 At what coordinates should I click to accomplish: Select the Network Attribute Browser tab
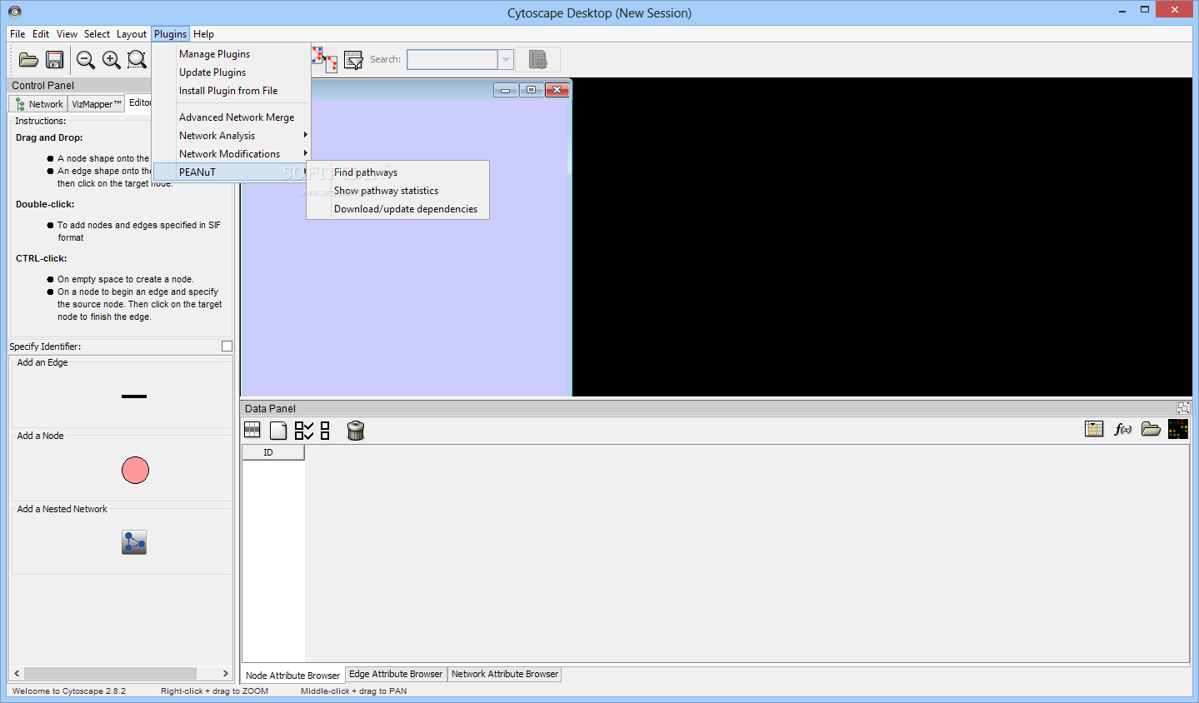tap(505, 674)
